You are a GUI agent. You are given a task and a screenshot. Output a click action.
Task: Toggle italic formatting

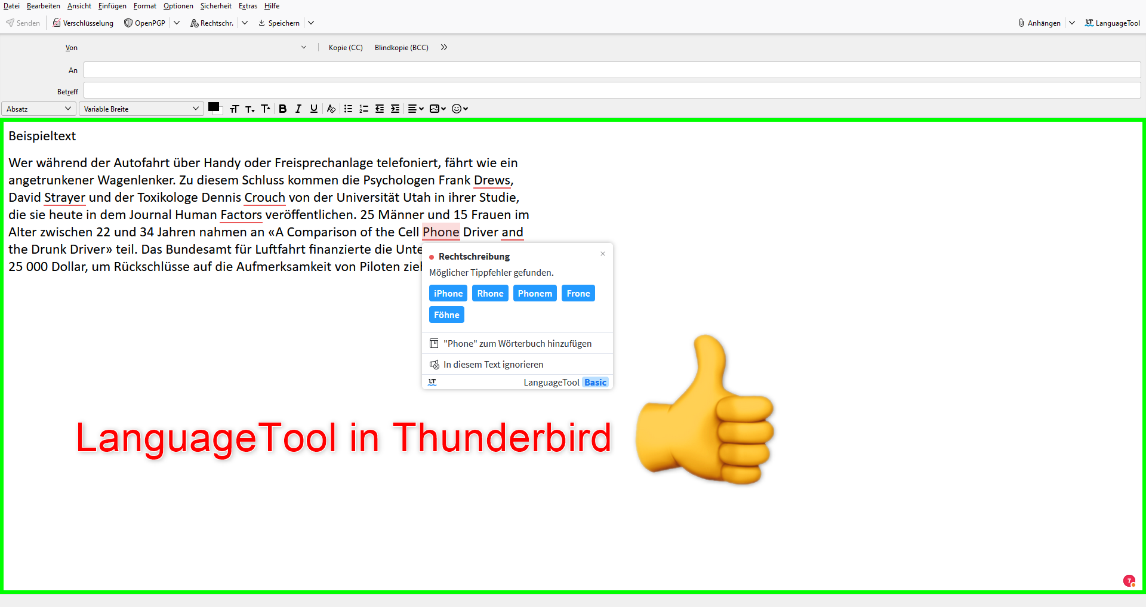[x=298, y=109]
